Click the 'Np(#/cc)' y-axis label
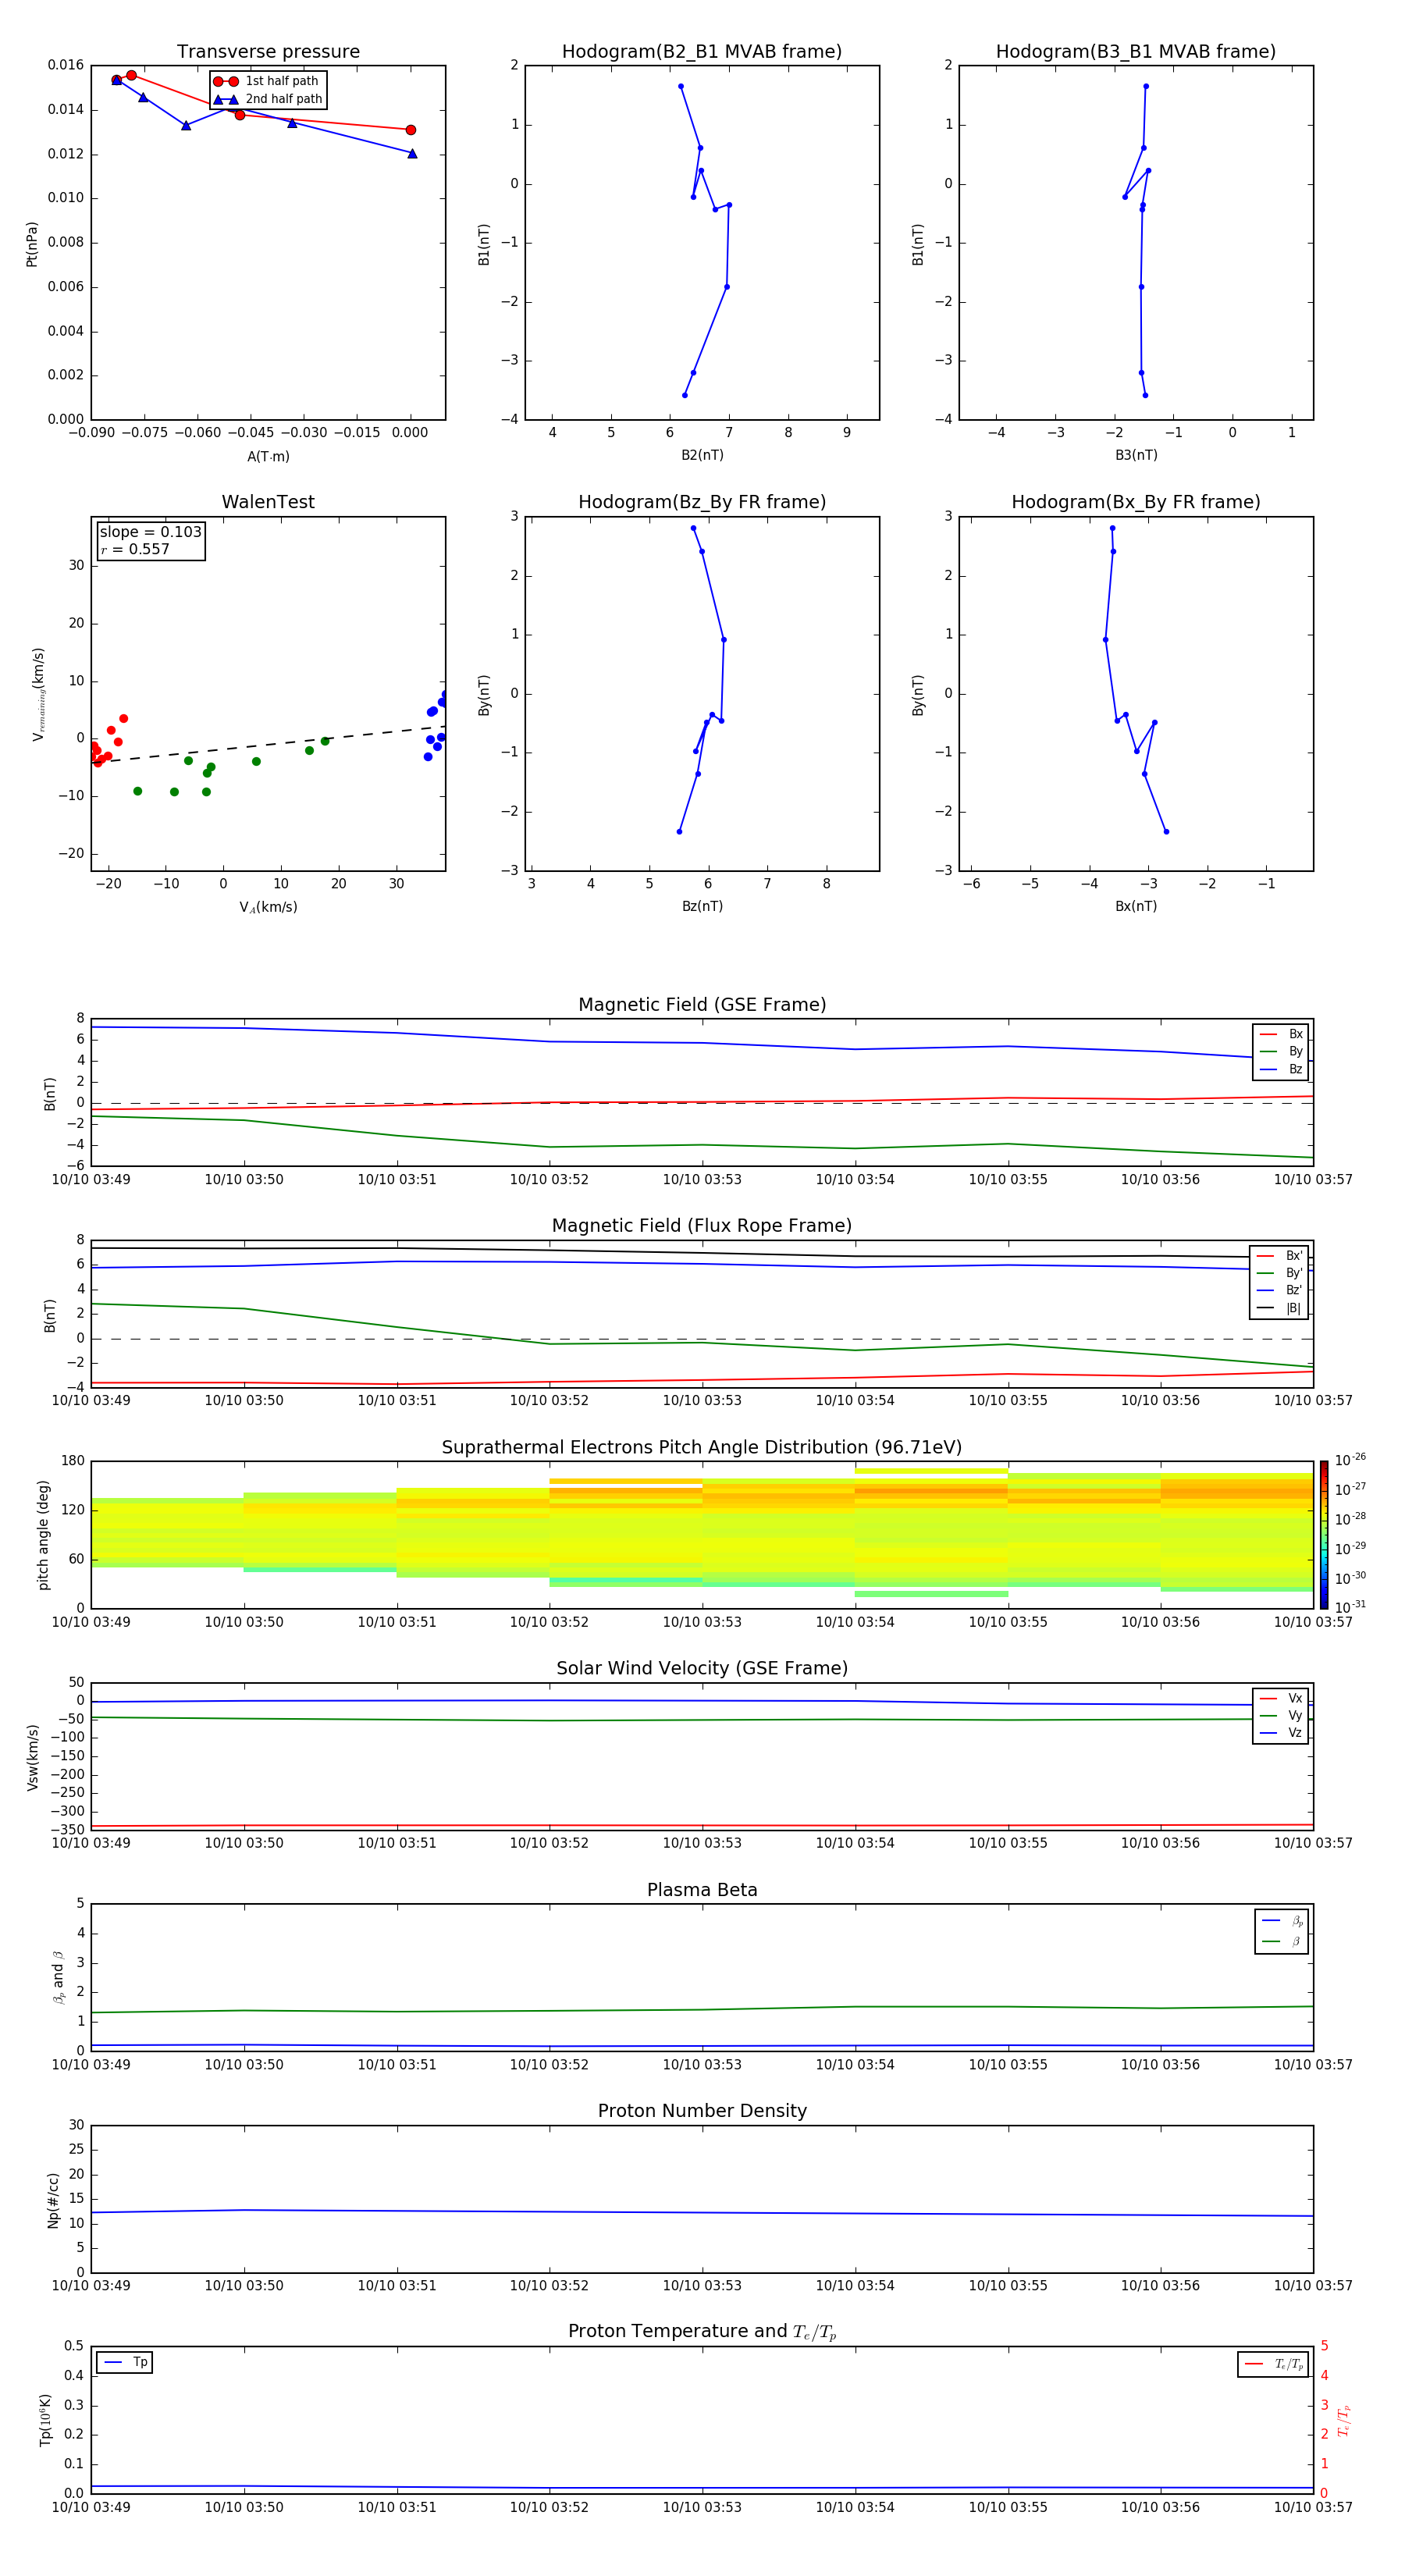This screenshot has height=2576, width=1405. pyautogui.click(x=53, y=2200)
